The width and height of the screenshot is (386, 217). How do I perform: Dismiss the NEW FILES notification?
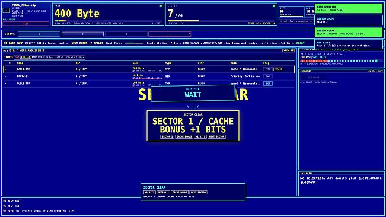click(349, 44)
